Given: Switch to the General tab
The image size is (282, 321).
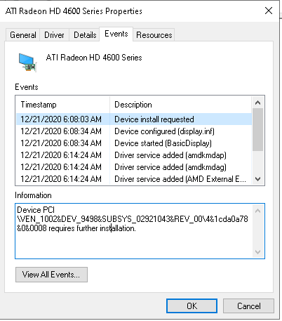Looking at the screenshot, I should click(x=23, y=35).
